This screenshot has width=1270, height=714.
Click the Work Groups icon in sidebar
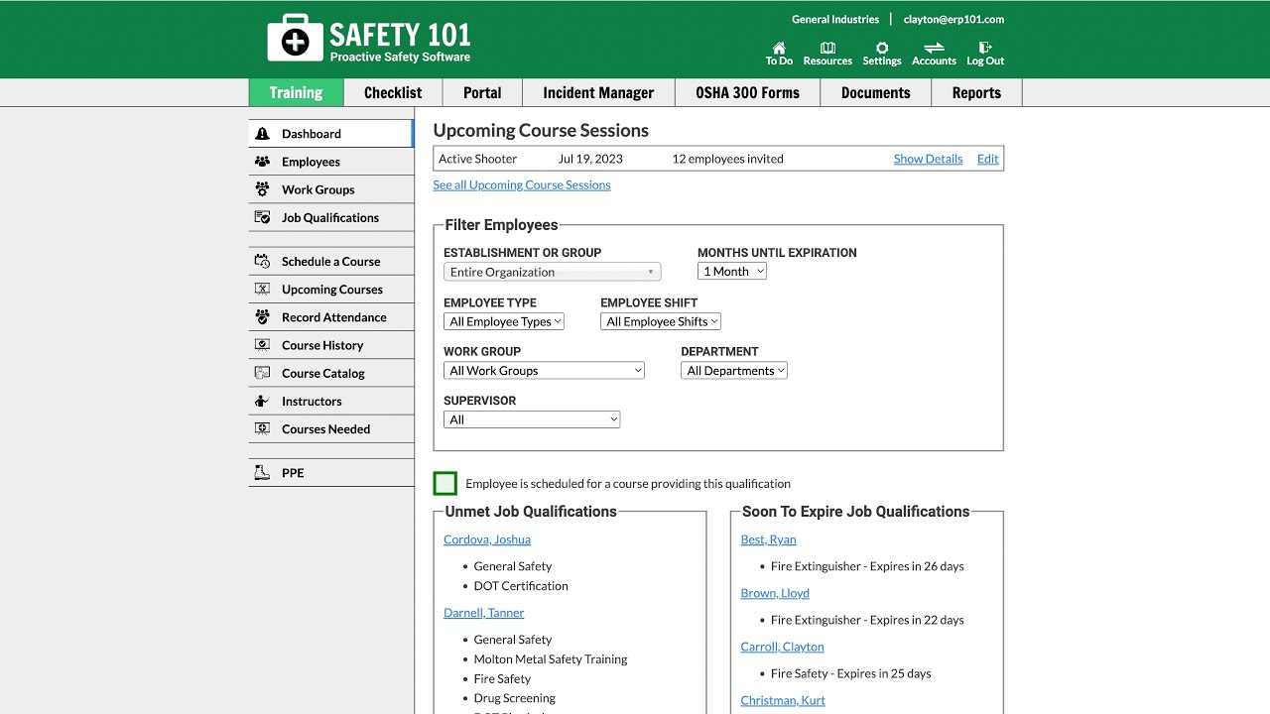click(262, 189)
